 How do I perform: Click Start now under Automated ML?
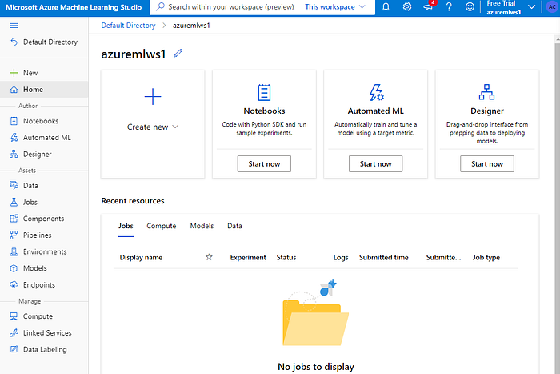pos(376,163)
